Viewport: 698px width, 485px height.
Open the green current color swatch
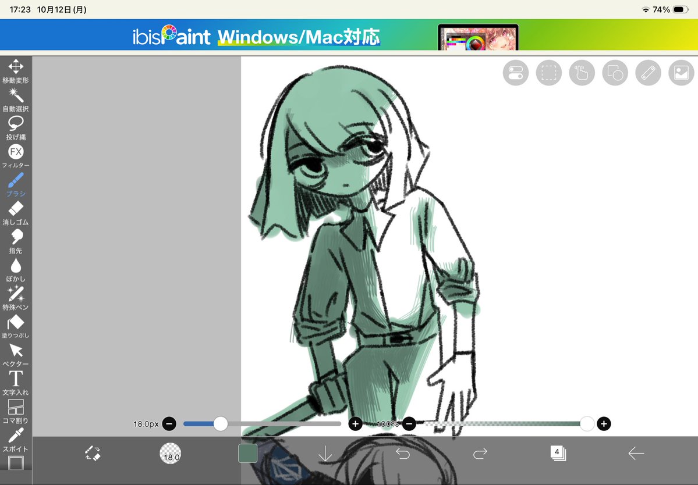click(247, 454)
